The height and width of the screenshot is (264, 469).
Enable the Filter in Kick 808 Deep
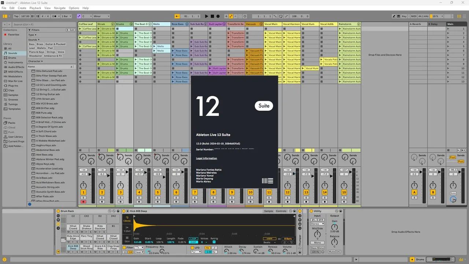(125, 247)
